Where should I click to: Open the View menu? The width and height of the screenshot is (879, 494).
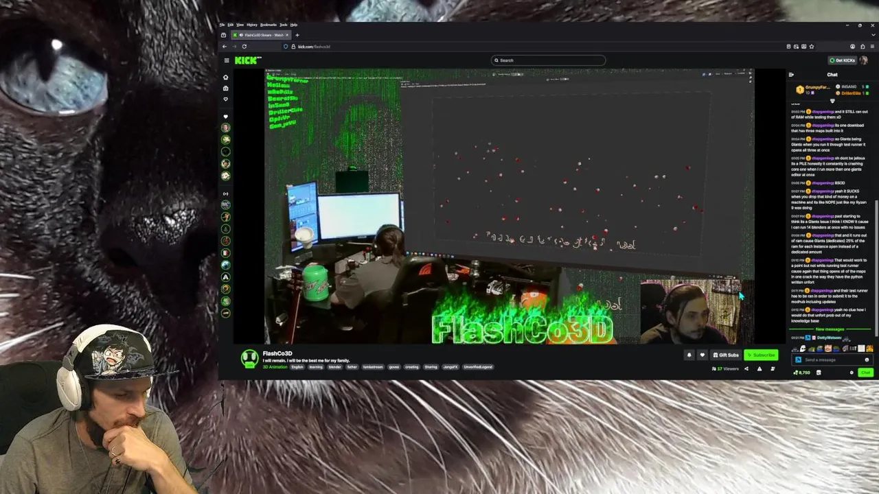(x=240, y=25)
